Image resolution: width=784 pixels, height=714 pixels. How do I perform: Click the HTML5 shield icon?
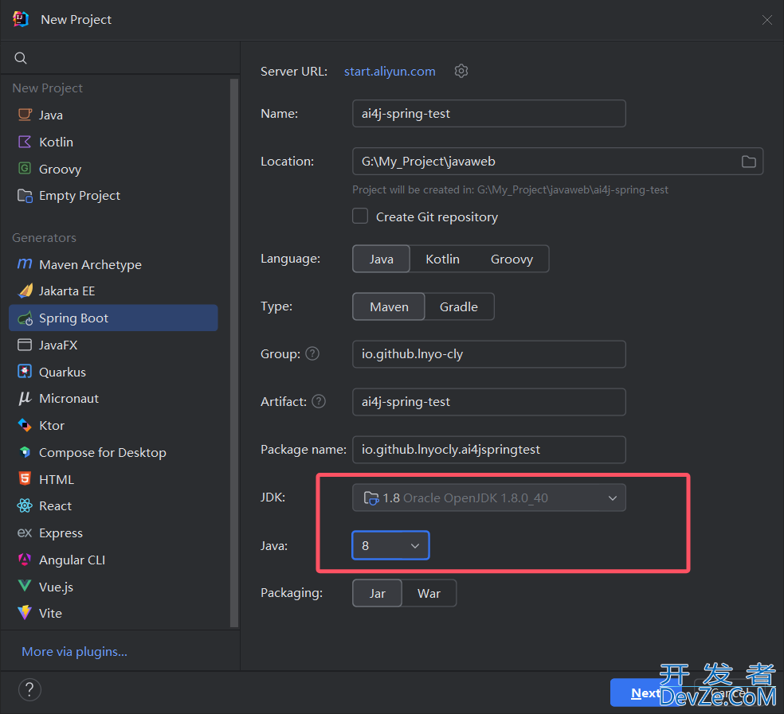25,478
